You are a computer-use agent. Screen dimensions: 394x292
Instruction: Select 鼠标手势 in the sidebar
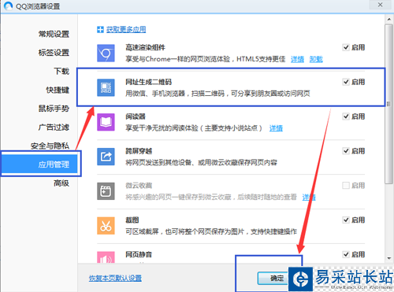coord(54,109)
